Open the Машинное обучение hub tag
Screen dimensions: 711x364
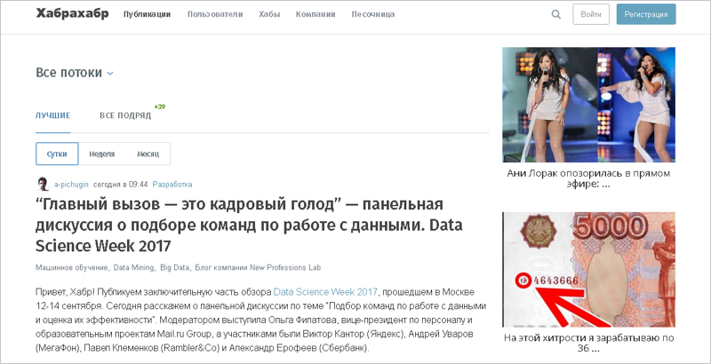coord(72,267)
